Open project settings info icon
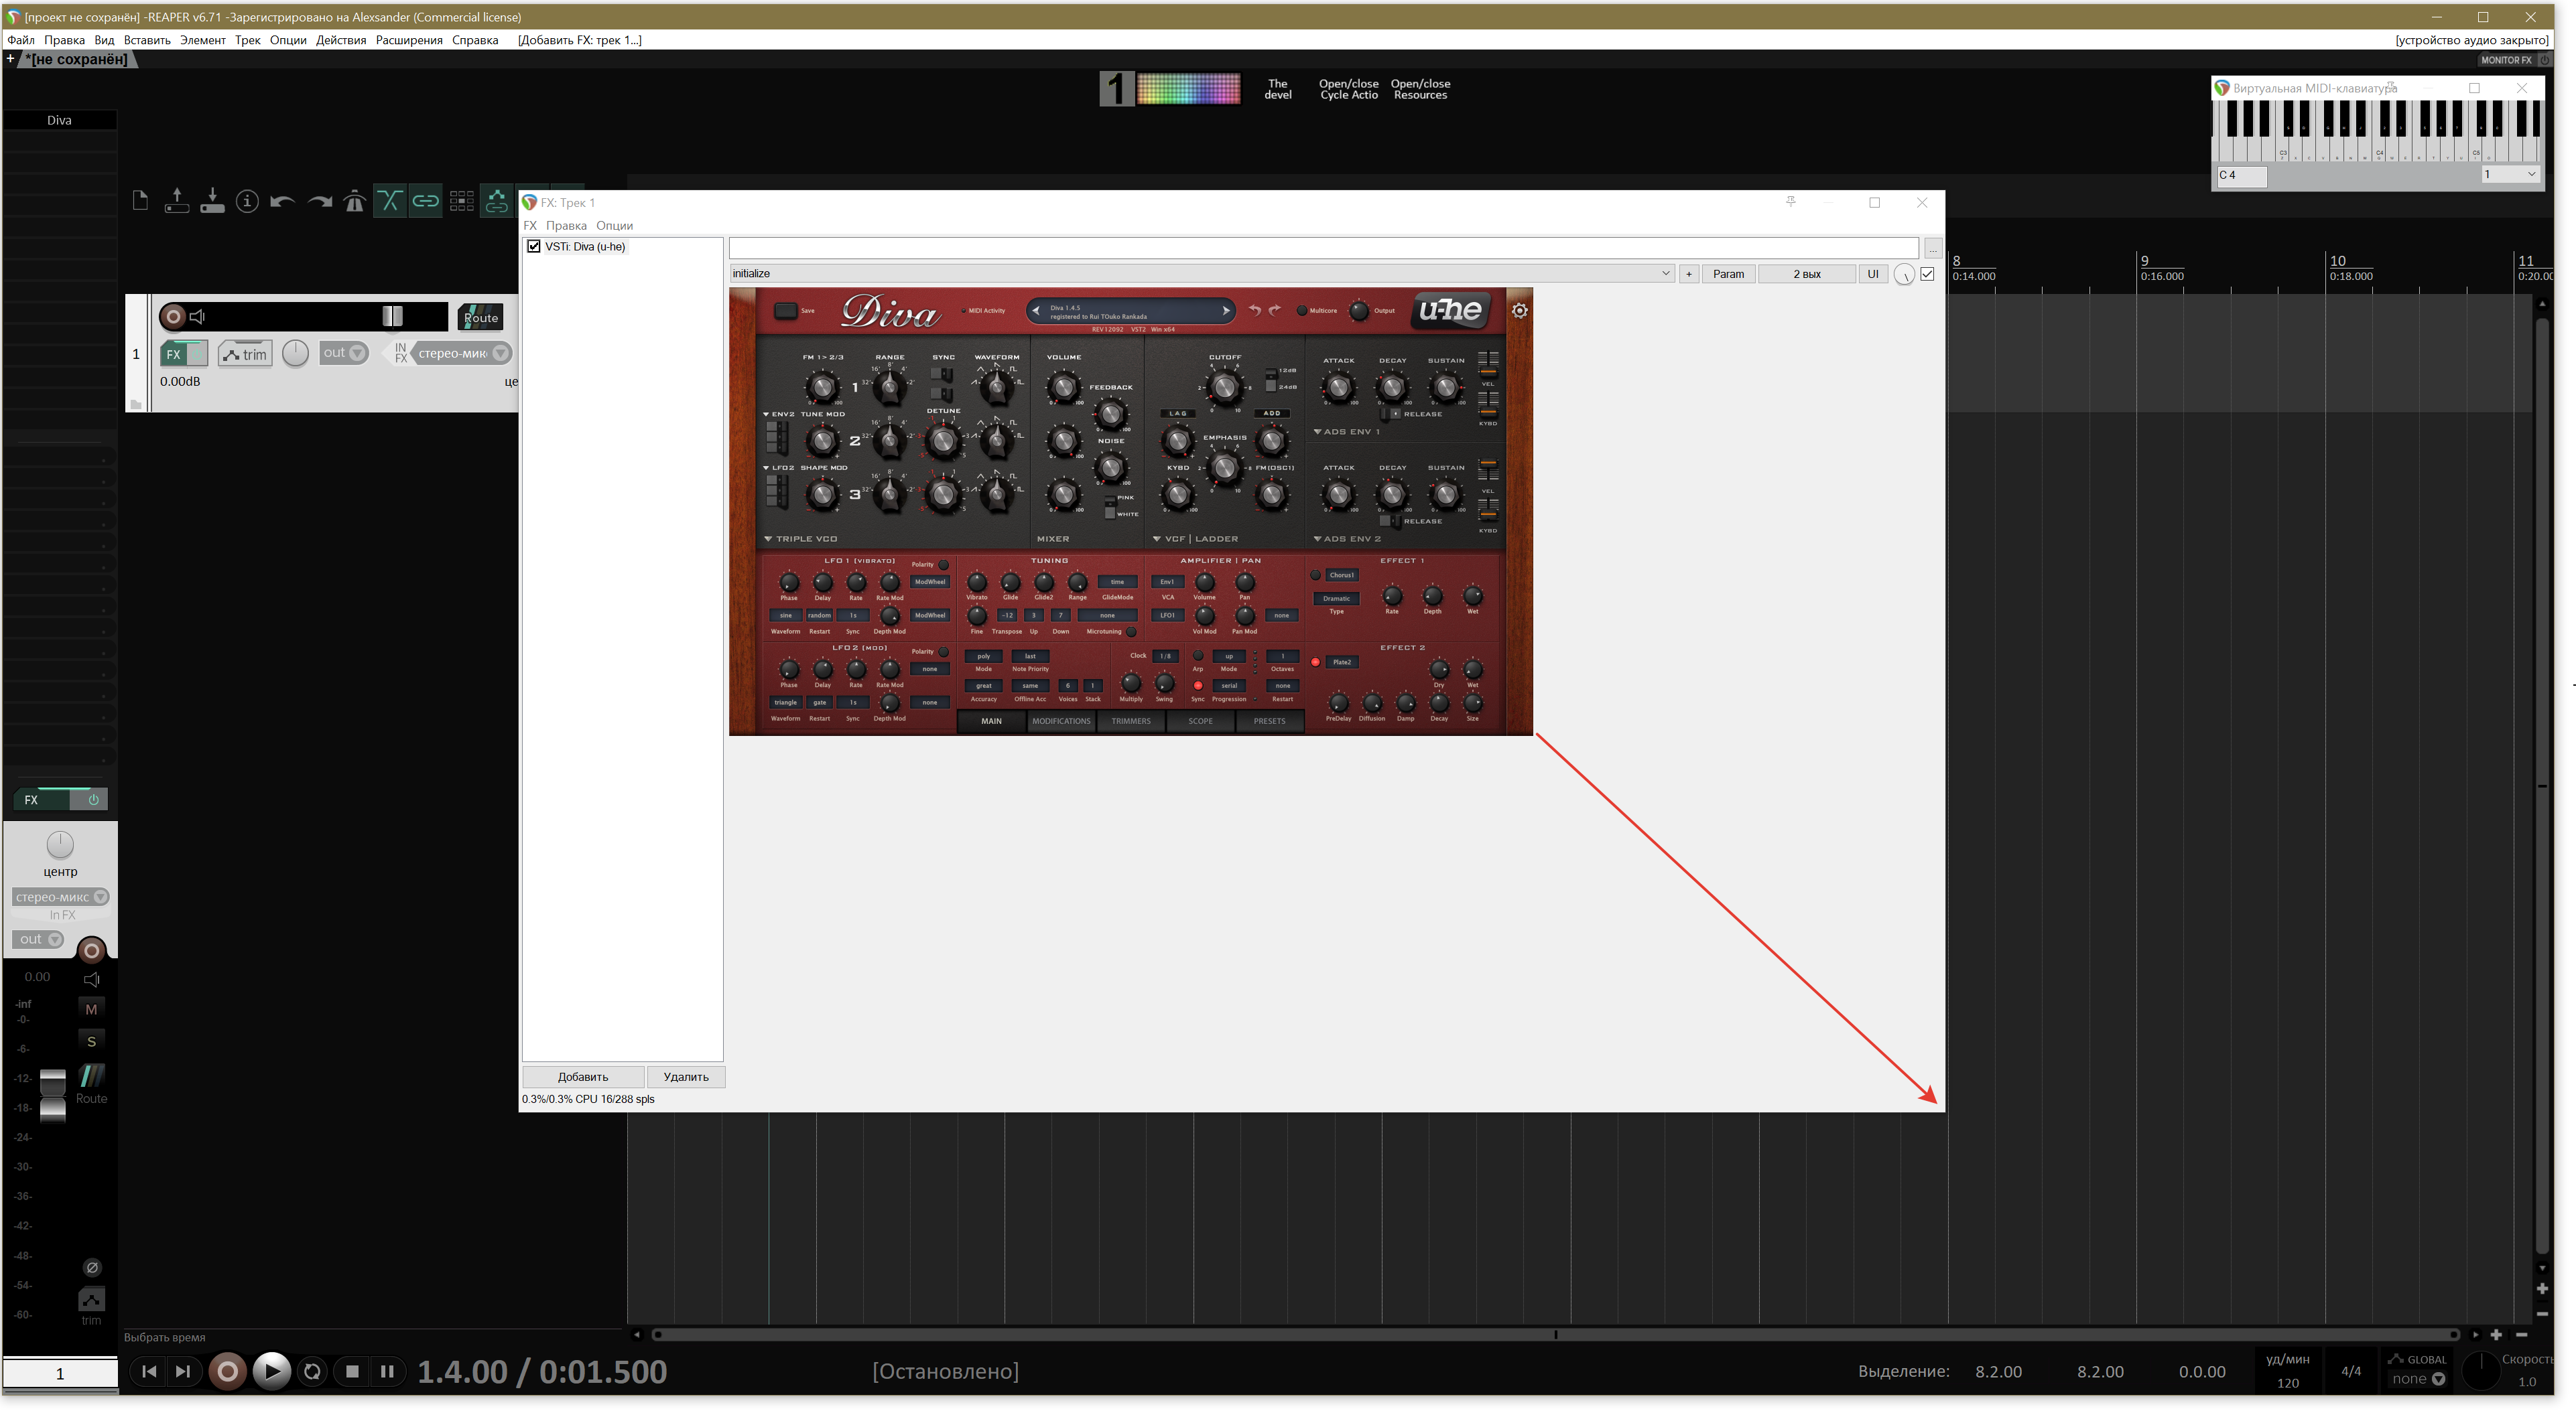This screenshot has width=2576, height=1417. 247,202
